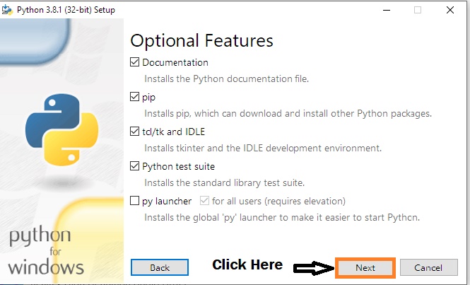This screenshot has width=470, height=285.
Task: Click the disabled maximize button
Action: point(418,10)
